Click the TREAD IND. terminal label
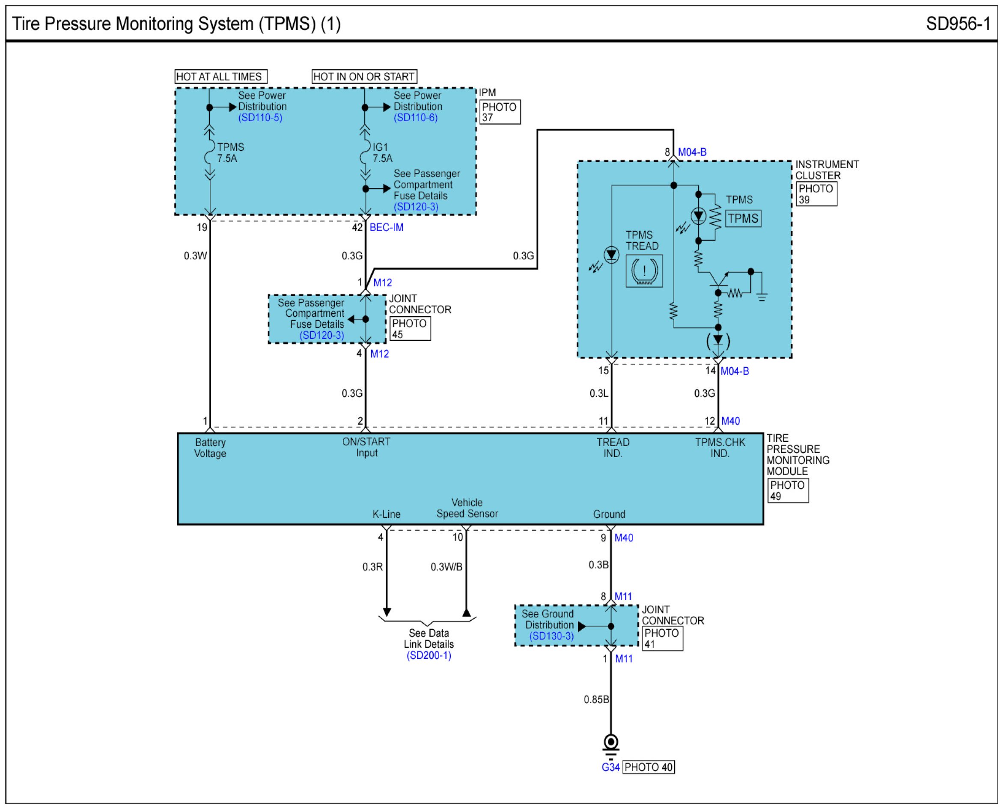This screenshot has width=1003, height=809. 613,448
